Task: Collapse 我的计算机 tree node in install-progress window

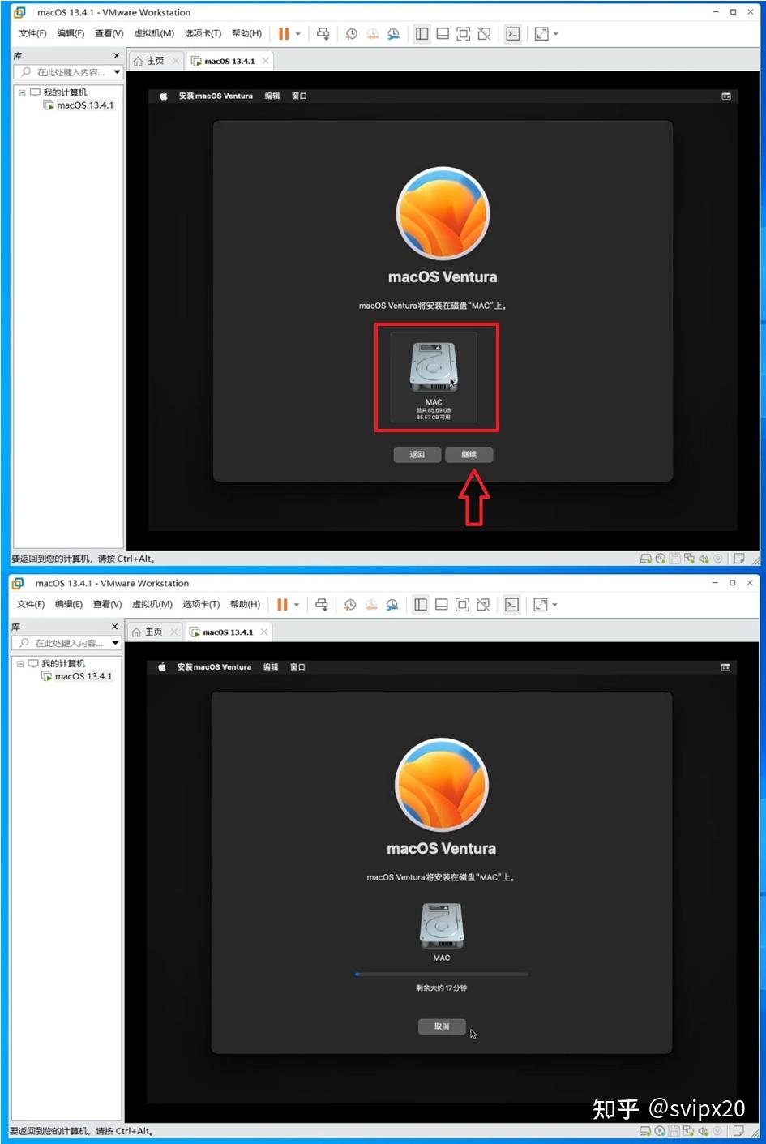Action: coord(20,663)
